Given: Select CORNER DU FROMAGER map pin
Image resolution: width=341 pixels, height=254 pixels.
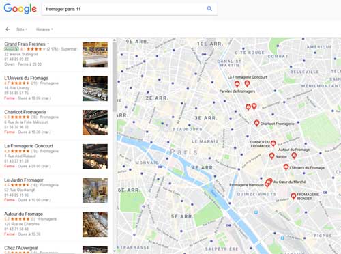Looking at the screenshot, I should (273, 143).
